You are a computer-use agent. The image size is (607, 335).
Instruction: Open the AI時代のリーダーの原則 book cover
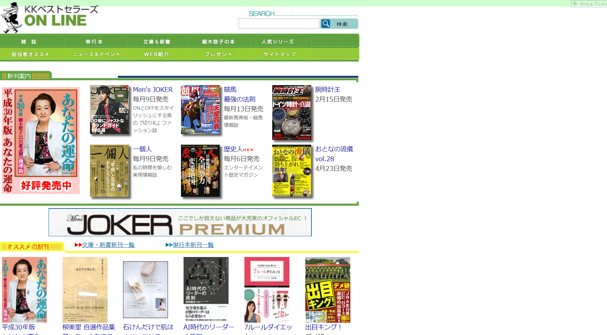tap(206, 290)
